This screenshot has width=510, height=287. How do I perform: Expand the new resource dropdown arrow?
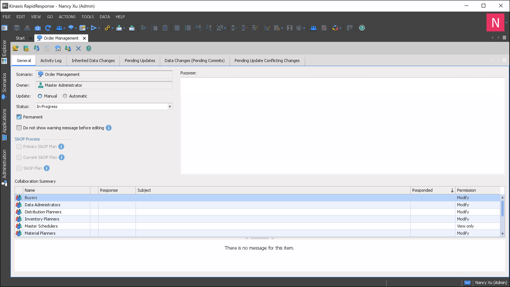87,28
